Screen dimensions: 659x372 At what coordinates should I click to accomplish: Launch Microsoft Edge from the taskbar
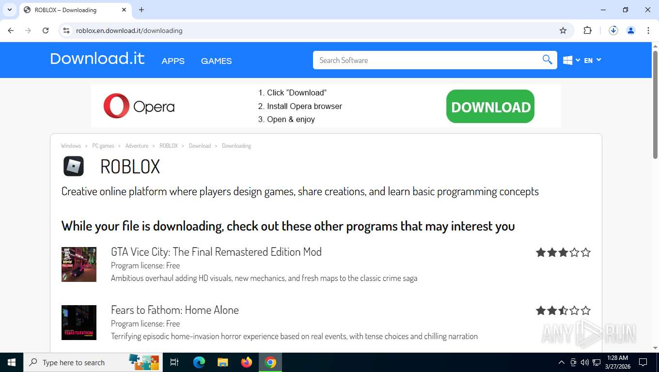[x=199, y=362]
